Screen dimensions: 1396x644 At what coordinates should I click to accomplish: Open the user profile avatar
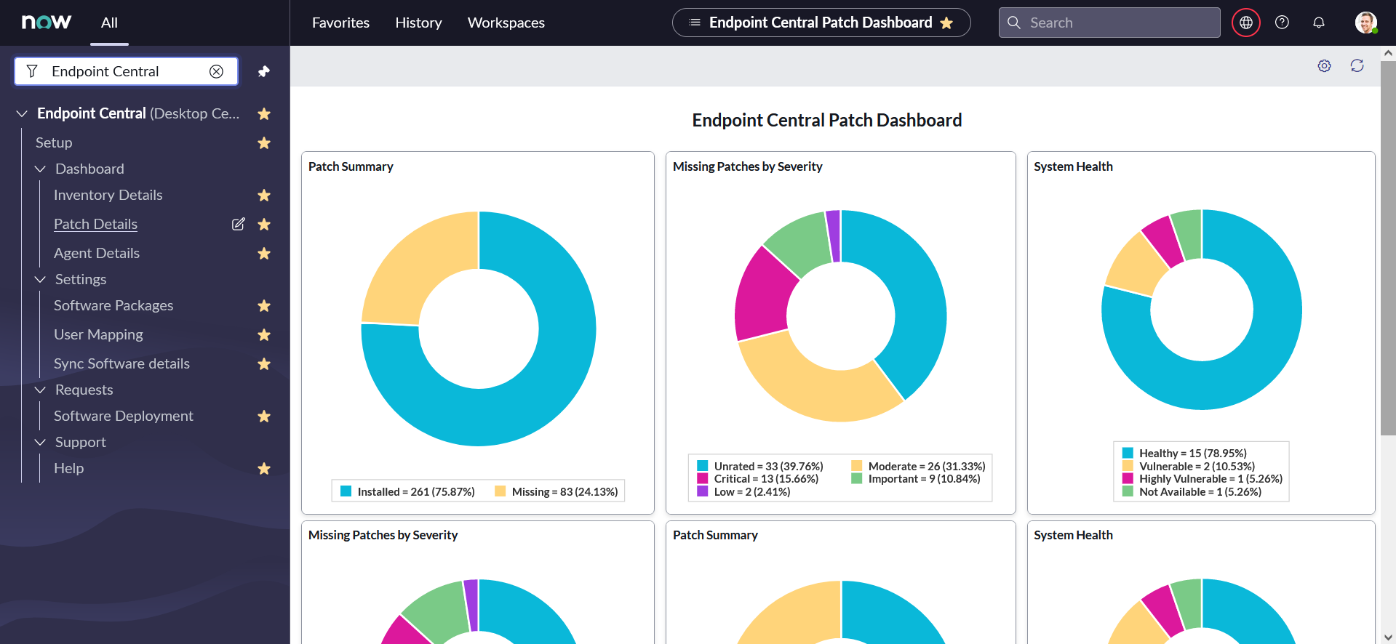1365,23
